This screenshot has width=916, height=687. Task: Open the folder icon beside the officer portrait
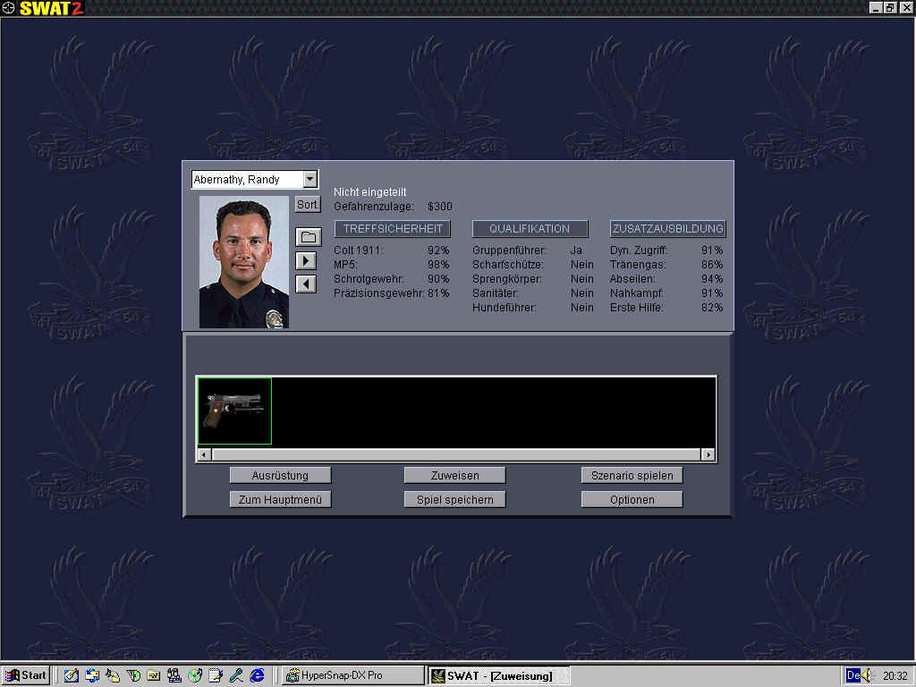tap(308, 234)
